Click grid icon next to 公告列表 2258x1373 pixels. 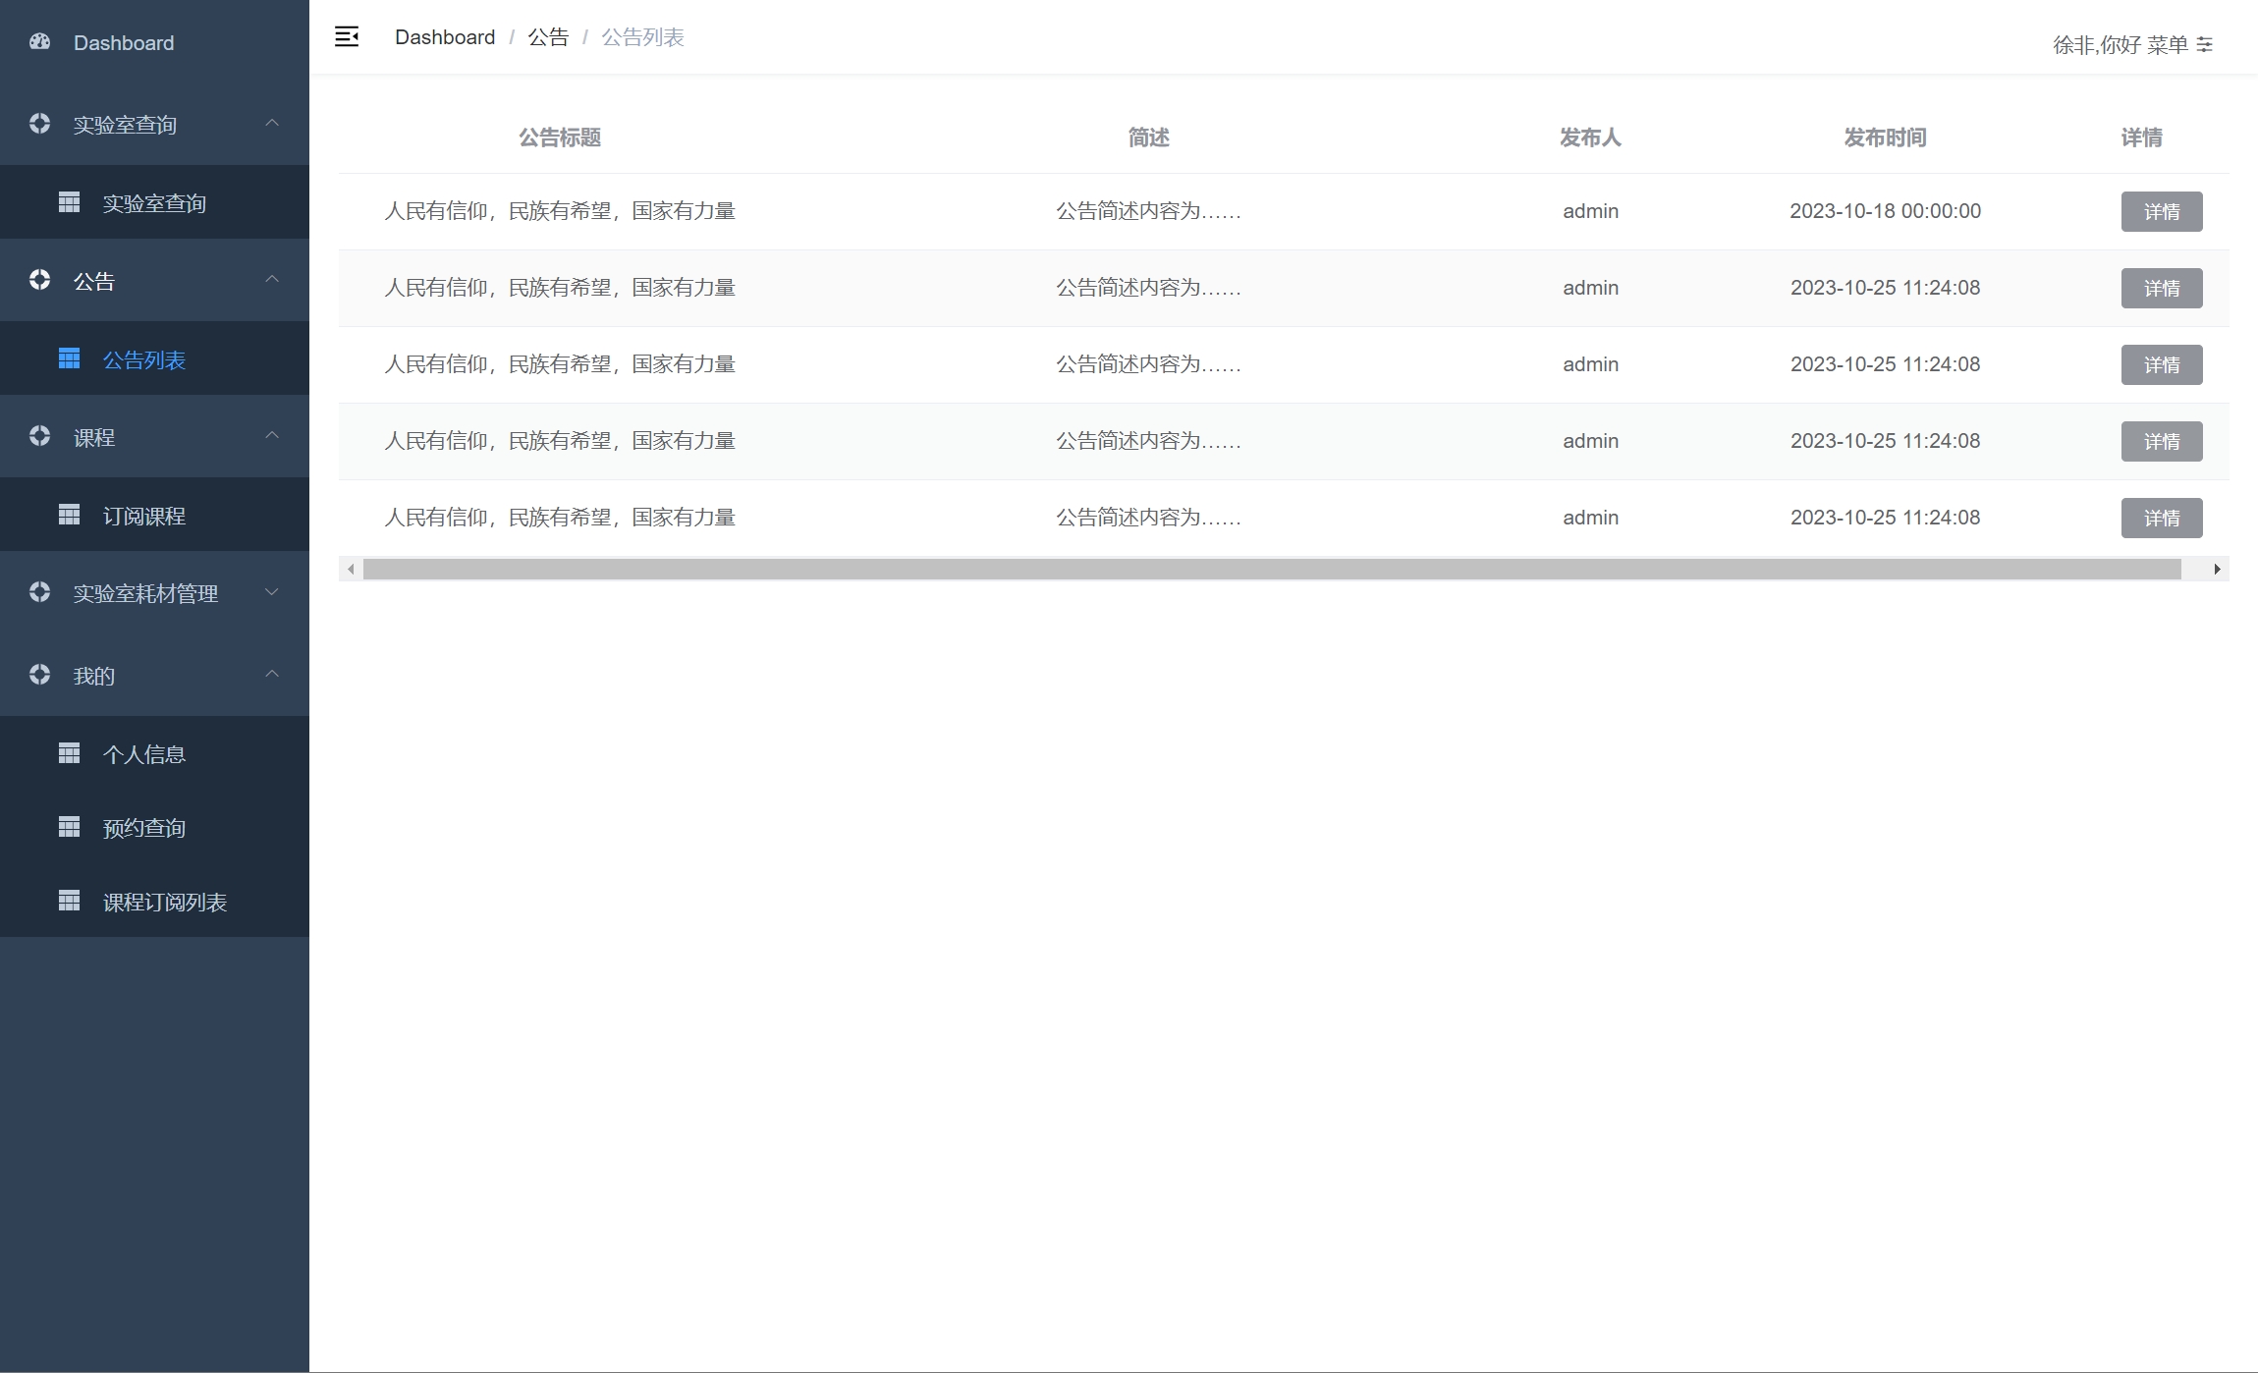[69, 358]
